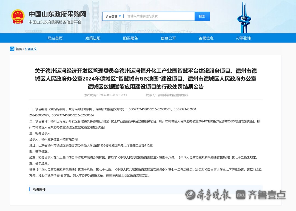Open the 项目信息 search category dropdown
This screenshot has width=296, height=211.
[x=113, y=16]
